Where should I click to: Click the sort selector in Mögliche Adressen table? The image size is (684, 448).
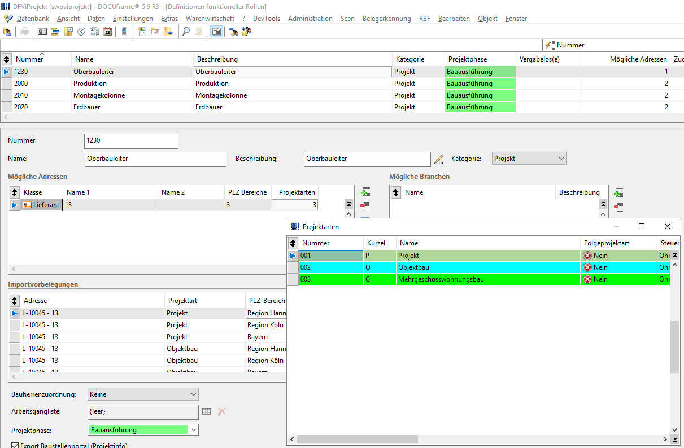coord(15,192)
